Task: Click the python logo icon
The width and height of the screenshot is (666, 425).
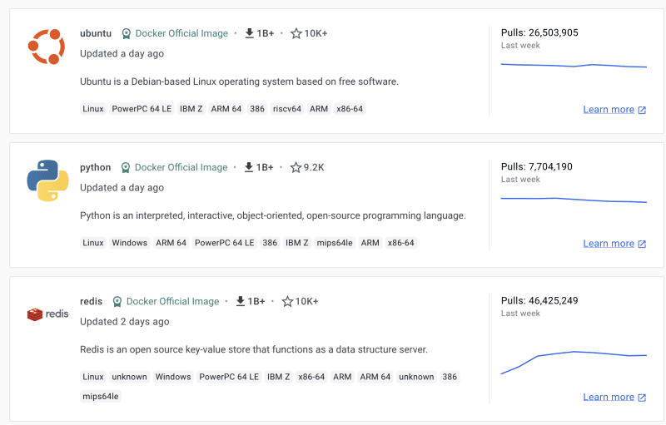Action: coord(47,180)
